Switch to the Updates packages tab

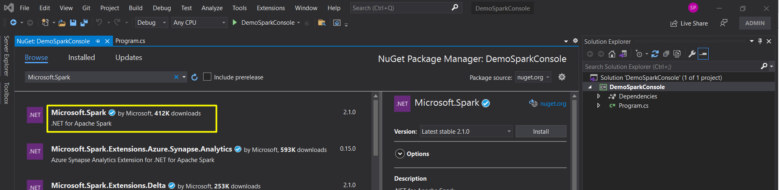point(129,58)
